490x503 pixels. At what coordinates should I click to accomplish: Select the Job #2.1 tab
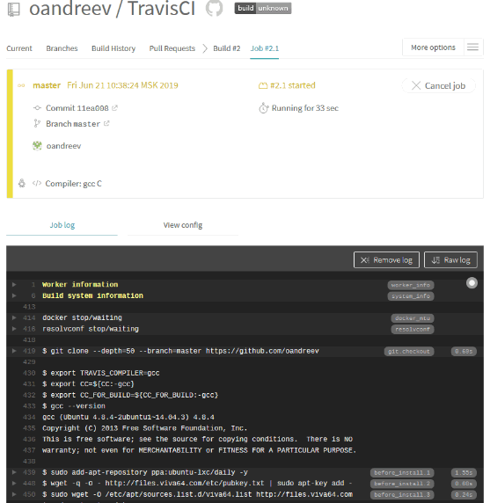point(265,48)
